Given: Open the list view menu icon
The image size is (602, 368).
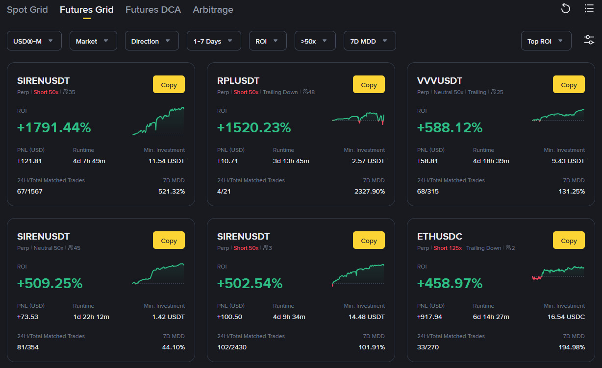Looking at the screenshot, I should [x=588, y=8].
